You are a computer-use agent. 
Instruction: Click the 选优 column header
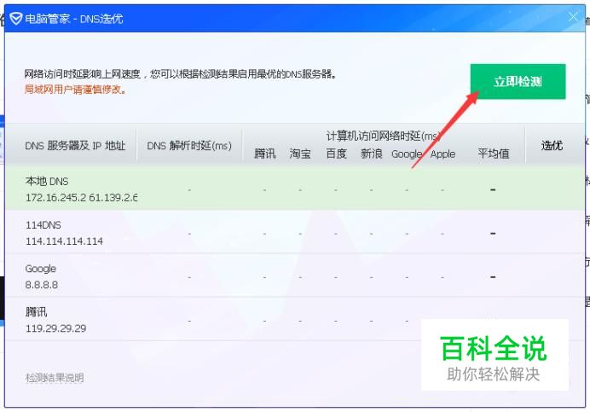(552, 146)
